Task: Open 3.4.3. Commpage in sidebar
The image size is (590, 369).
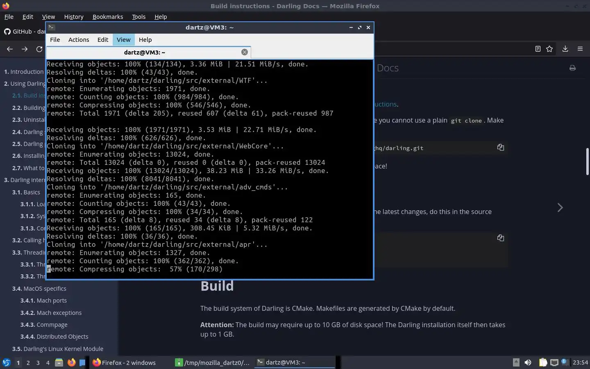Action: (x=44, y=325)
